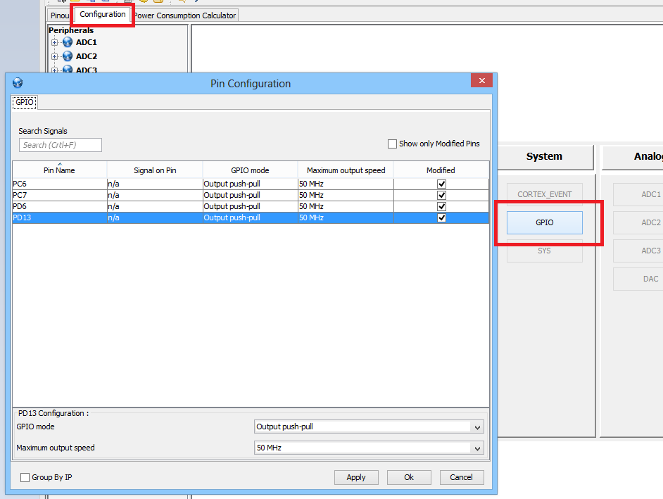The image size is (663, 499).
Task: Click the ADC2 globe icon
Action: click(68, 56)
